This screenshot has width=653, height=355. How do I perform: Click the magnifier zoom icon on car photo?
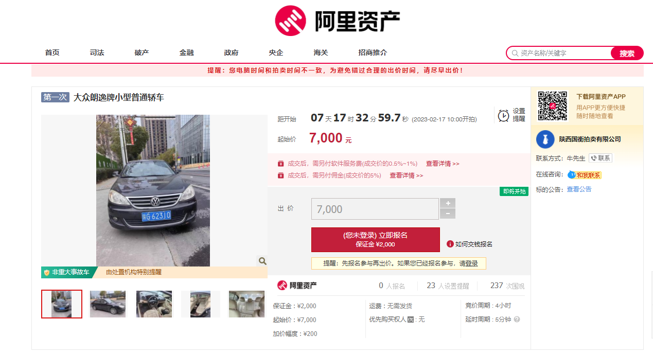(x=262, y=261)
